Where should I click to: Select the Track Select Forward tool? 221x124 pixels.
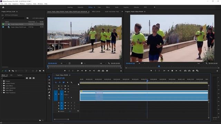(x=49, y=80)
